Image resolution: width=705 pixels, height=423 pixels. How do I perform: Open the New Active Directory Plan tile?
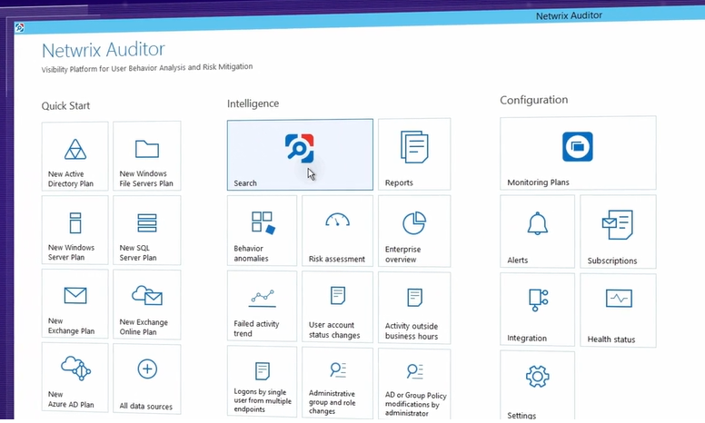coord(75,156)
